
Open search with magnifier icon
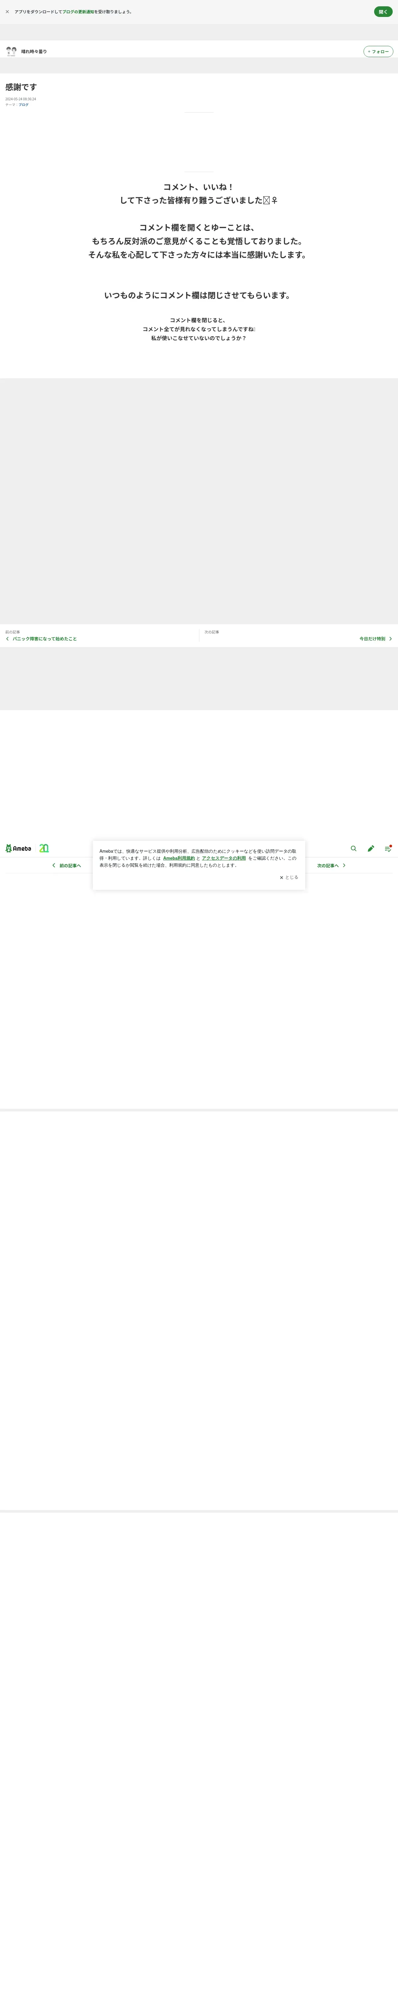coord(354,848)
